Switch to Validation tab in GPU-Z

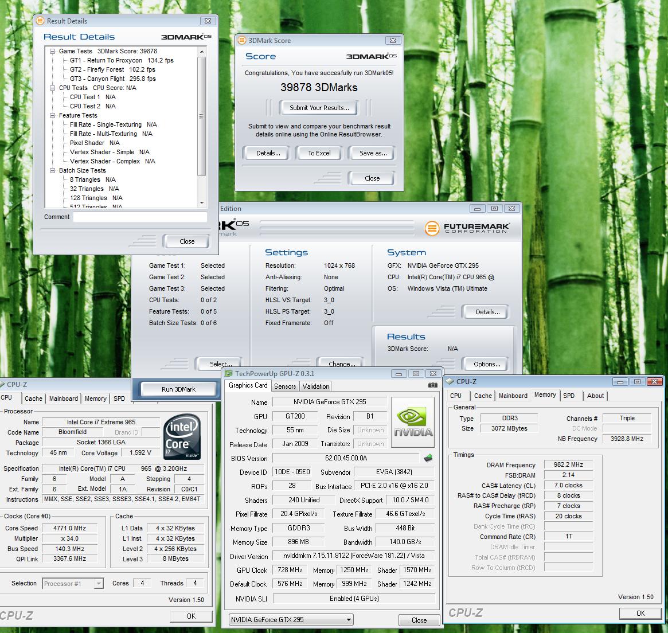tap(316, 386)
